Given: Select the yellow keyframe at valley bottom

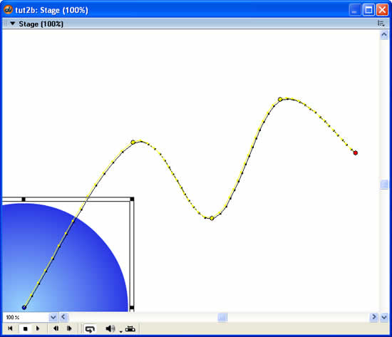Looking at the screenshot, I should (x=212, y=218).
